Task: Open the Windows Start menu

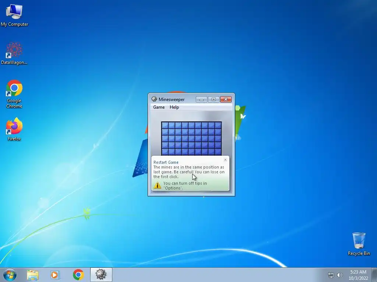Action: point(10,275)
